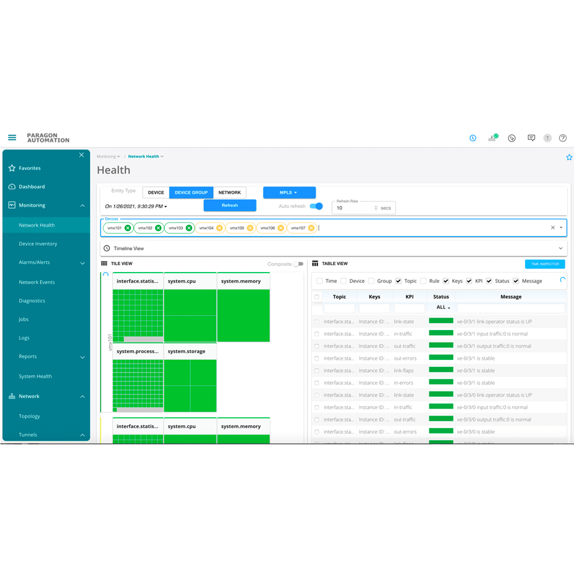Select the NETWORK entity type tab
This screenshot has width=574, height=574.
click(x=230, y=192)
